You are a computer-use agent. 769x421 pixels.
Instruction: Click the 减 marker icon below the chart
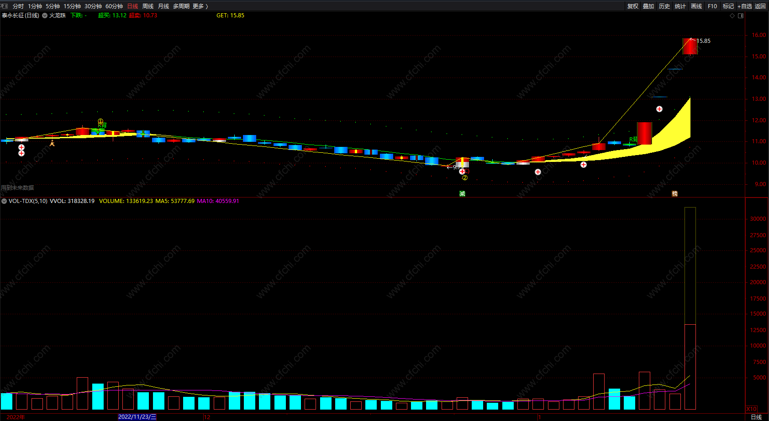tap(462, 194)
